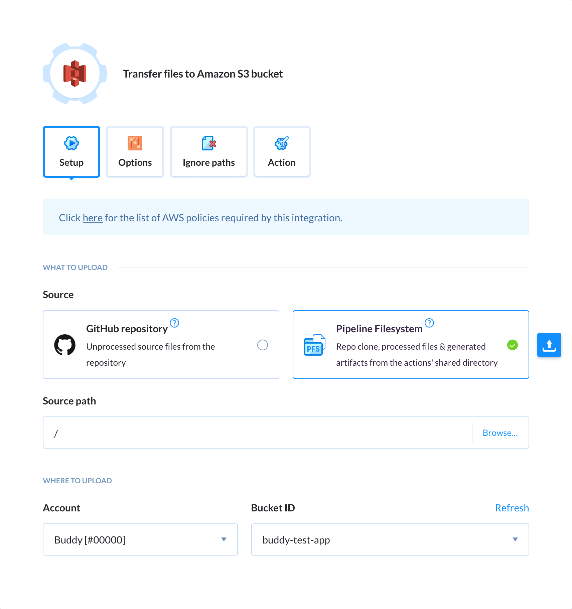Open the GitHub repository help question mark

click(174, 323)
